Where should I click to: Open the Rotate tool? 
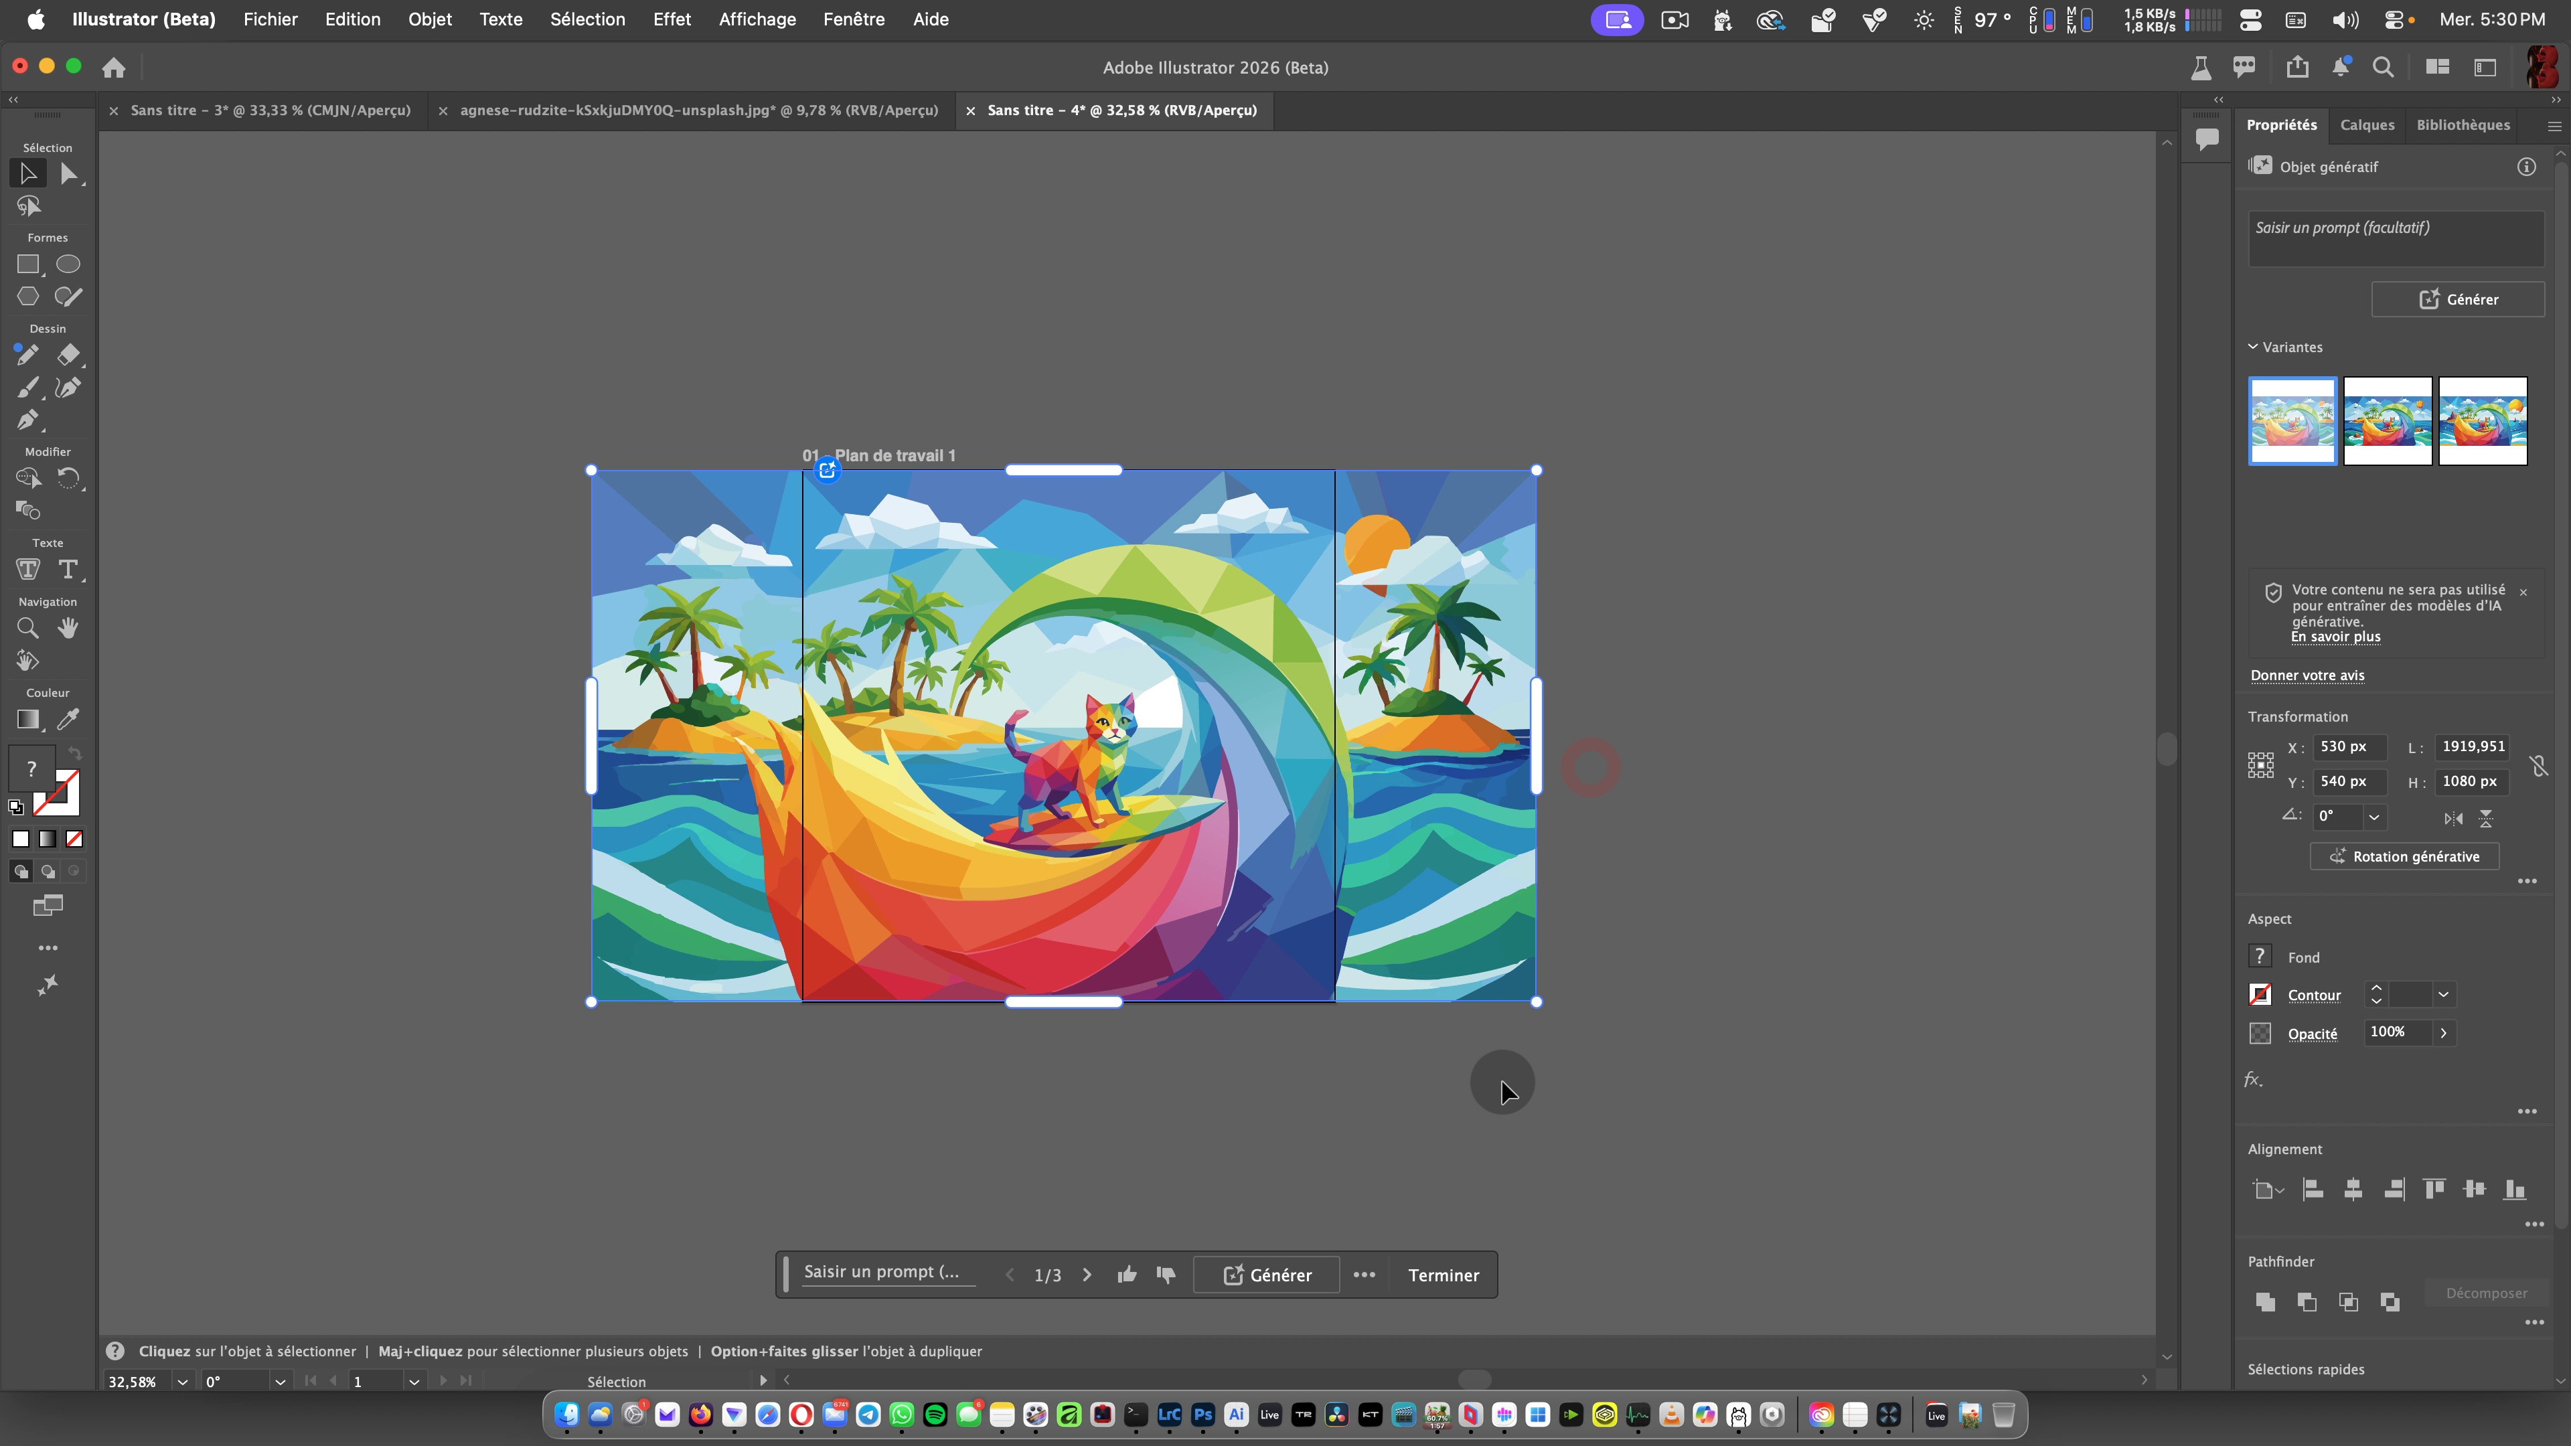(68, 478)
